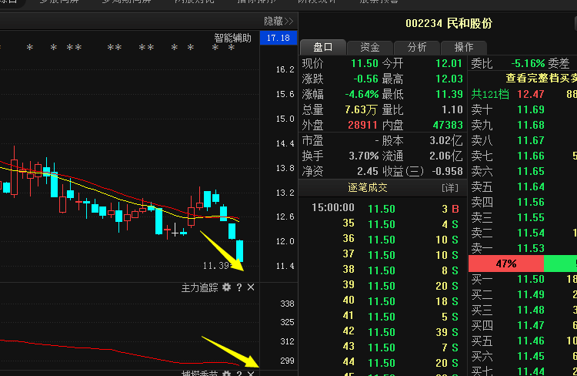Select 卖六 price 11.65
This screenshot has width=577, height=376.
click(x=531, y=171)
